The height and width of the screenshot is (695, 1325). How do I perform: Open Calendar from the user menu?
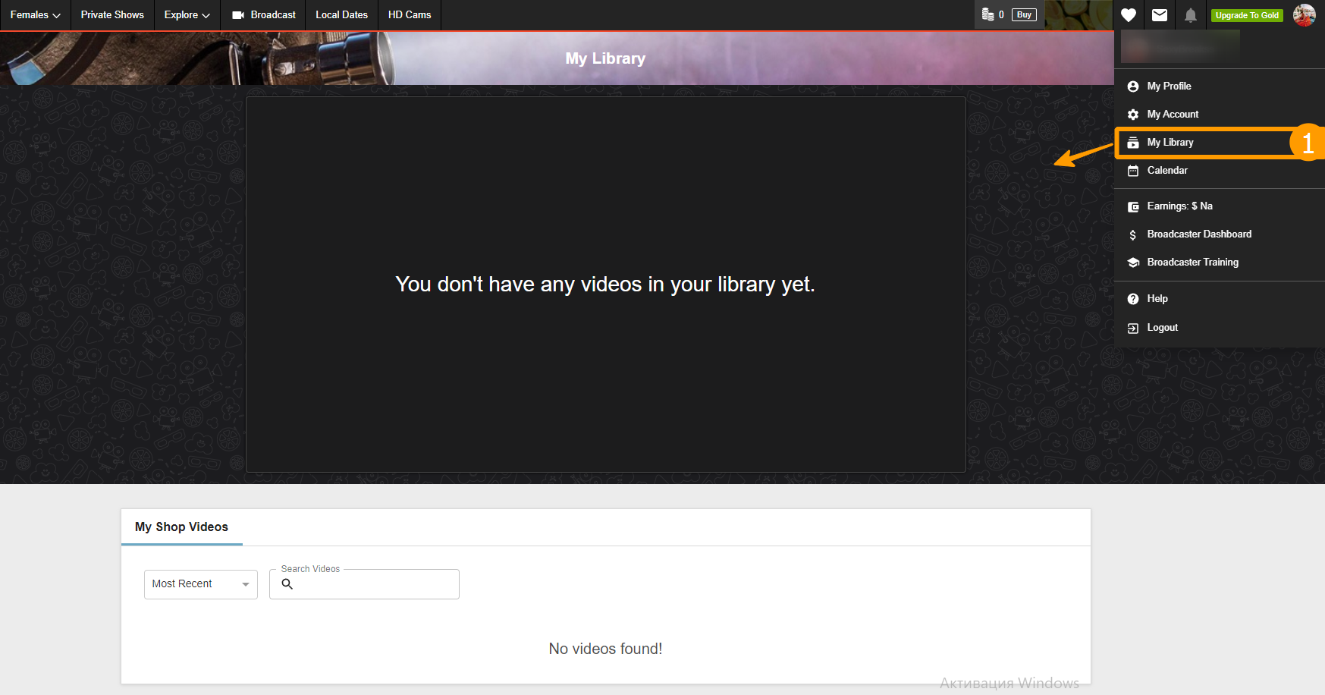(x=1167, y=171)
